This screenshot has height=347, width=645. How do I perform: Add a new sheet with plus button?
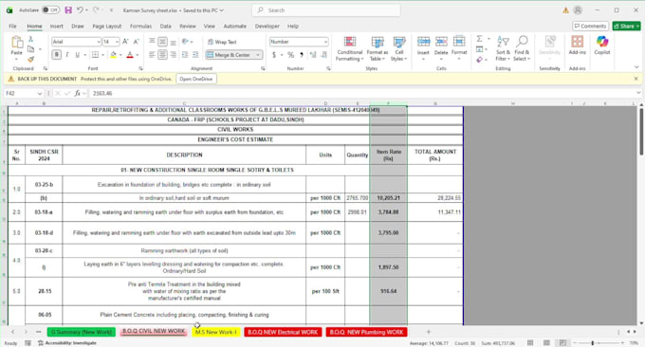pyautogui.click(x=428, y=332)
